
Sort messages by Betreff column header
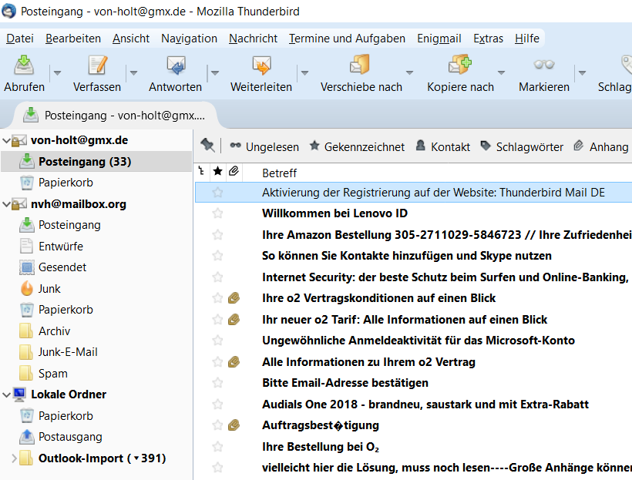[279, 173]
